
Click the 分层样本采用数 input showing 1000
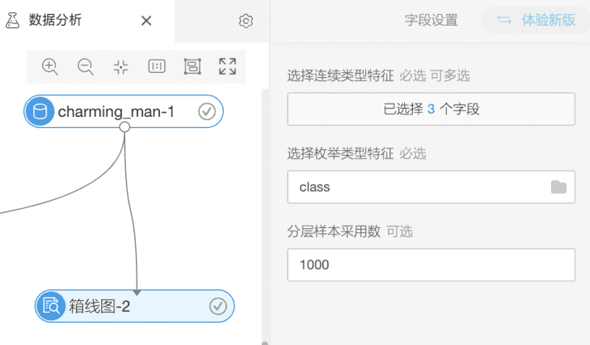pyautogui.click(x=431, y=265)
